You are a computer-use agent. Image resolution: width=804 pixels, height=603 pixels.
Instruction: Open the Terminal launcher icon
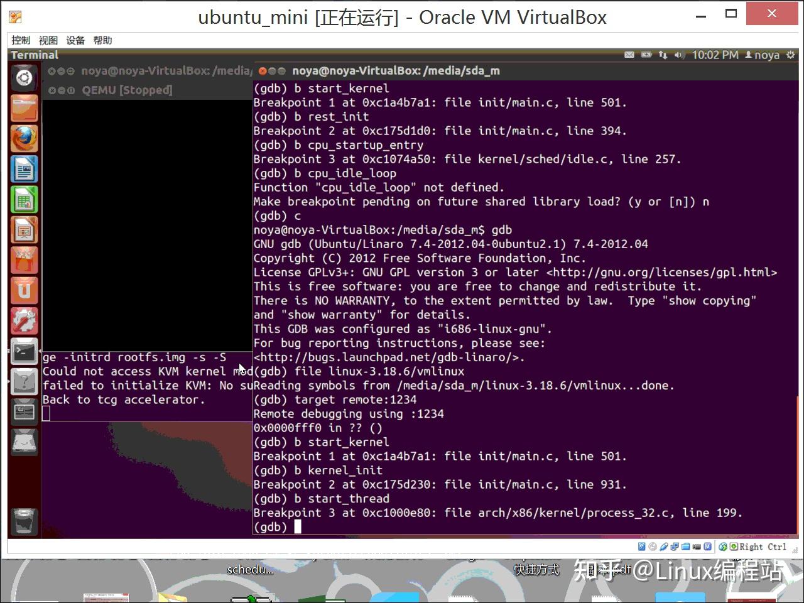point(24,351)
